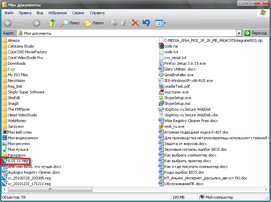Screen dimensions: 271x202
Task: Select LeaderTask.pdf icon
Action: pos(161,86)
